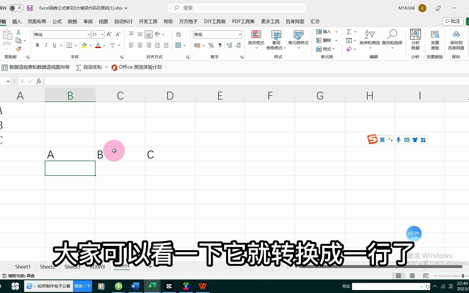The width and height of the screenshot is (469, 293).
Task: Click into the formula bar
Action: point(256,81)
